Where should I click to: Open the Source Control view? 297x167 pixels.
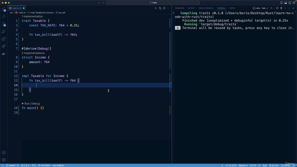[4, 24]
